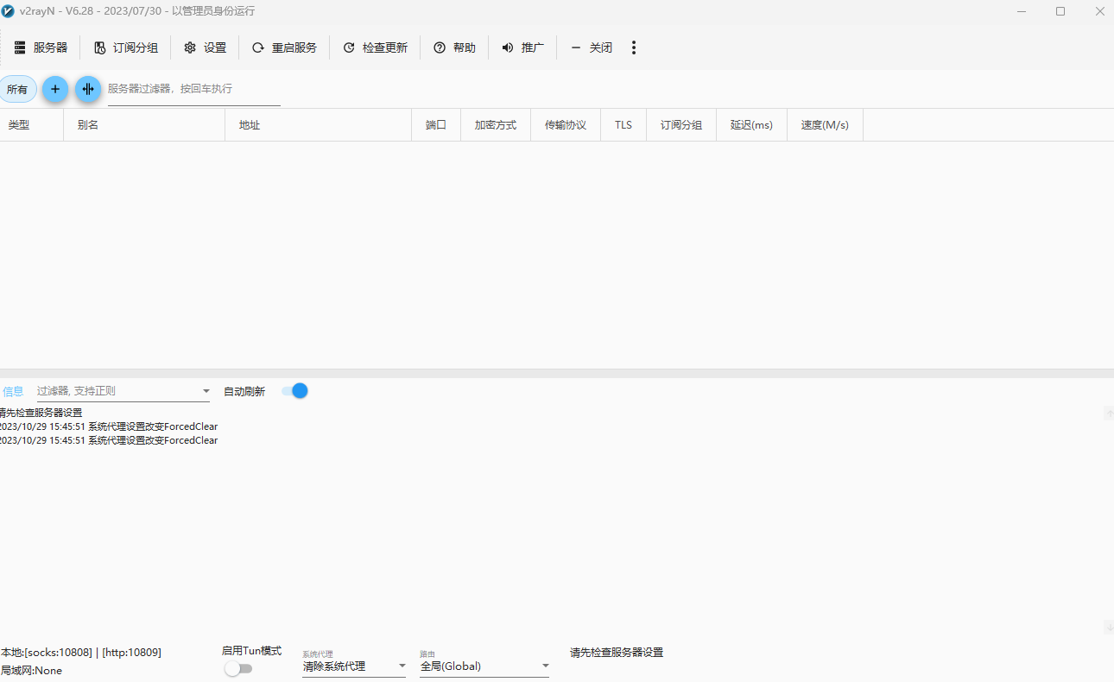The image size is (1114, 682).
Task: Select the 所有 group chip
Action: coord(17,89)
